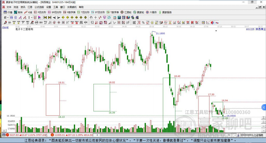
Task: Open the 江恩 menu
Action: (x=30, y=7)
